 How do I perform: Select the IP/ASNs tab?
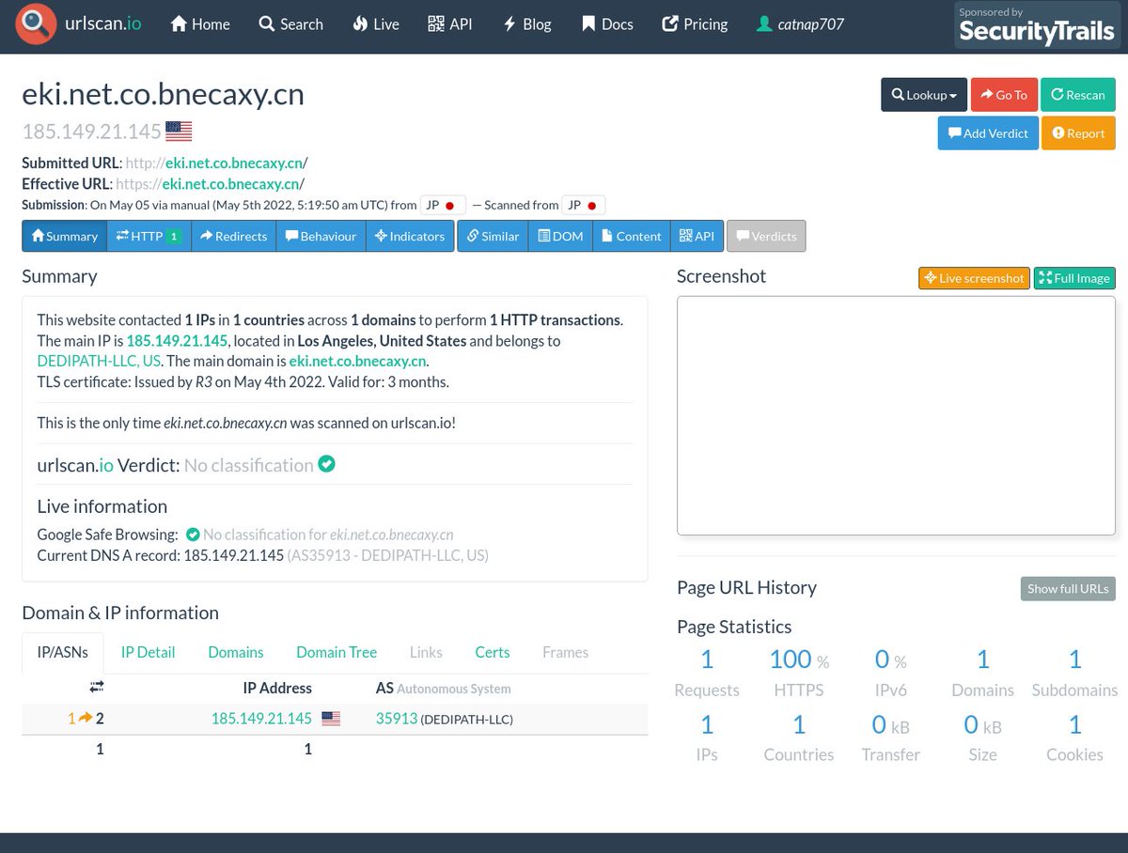pyautogui.click(x=63, y=652)
